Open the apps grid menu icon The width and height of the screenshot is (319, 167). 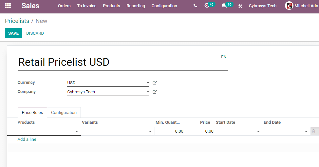8,6
